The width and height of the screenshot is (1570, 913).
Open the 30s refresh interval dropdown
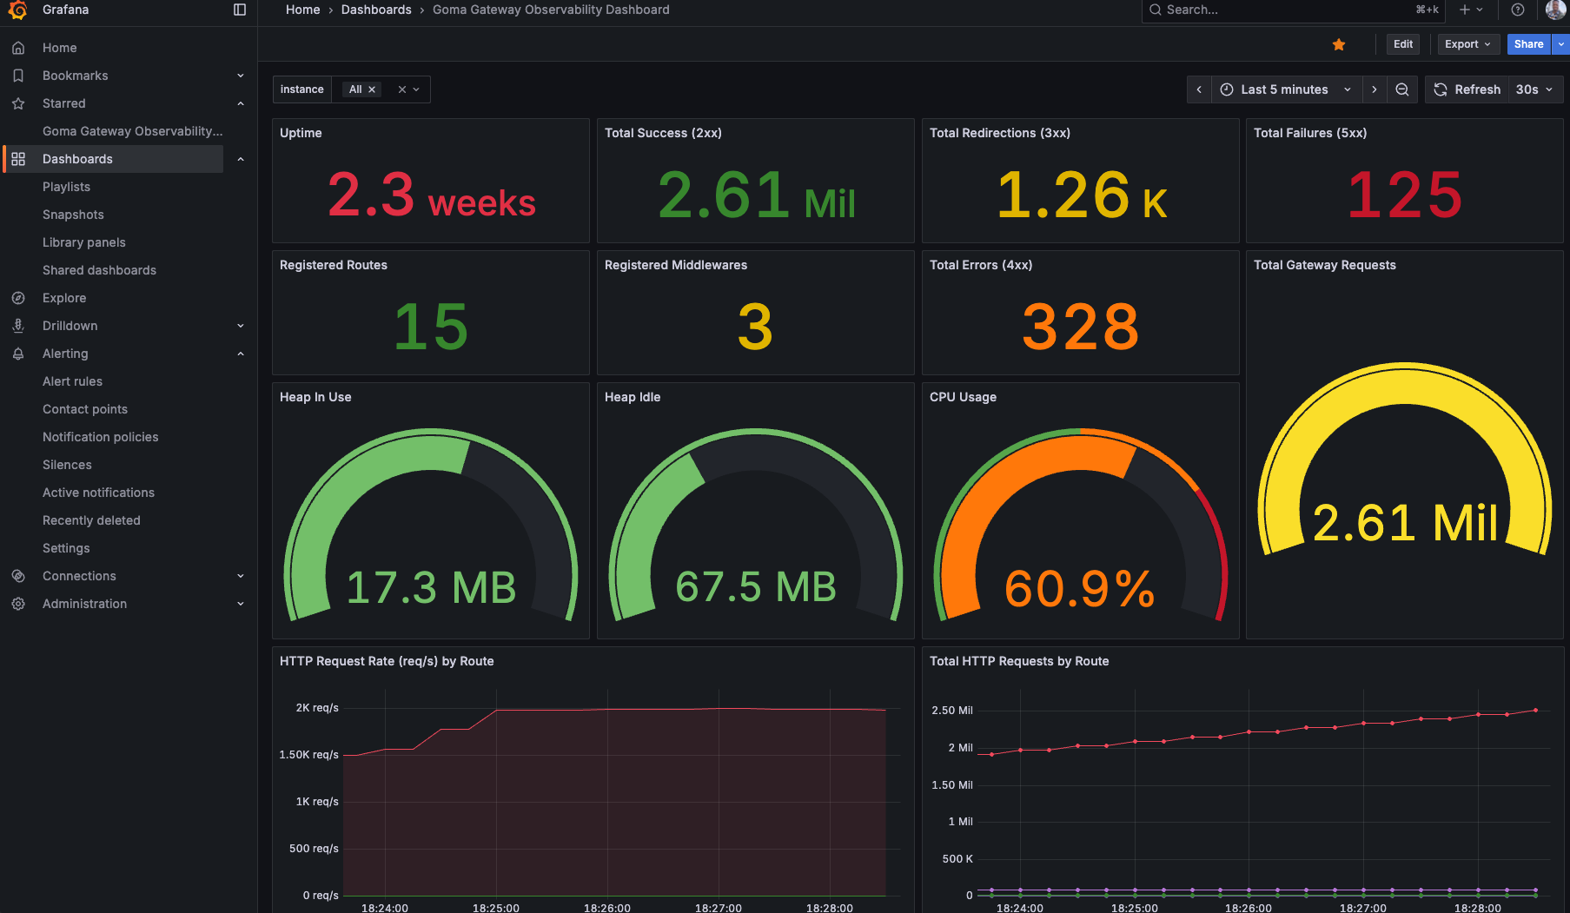[x=1534, y=89]
